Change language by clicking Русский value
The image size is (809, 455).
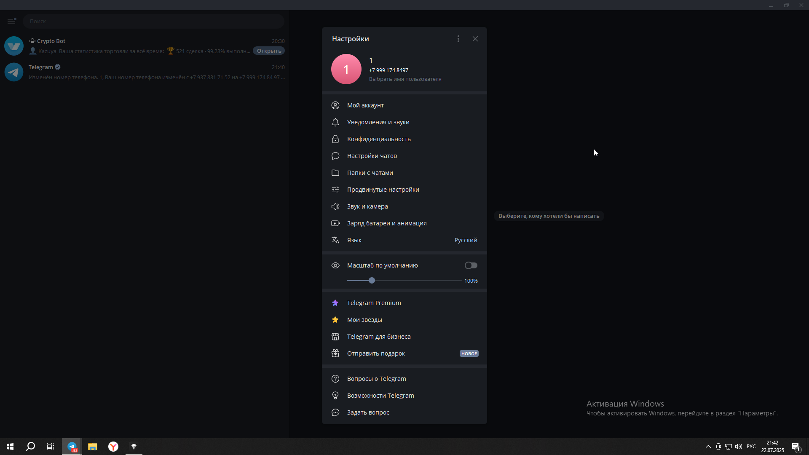(x=466, y=240)
